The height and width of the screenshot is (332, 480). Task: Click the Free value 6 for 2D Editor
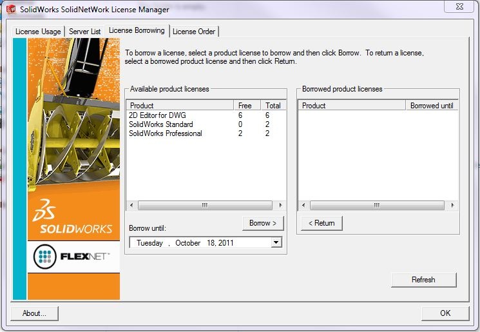click(240, 115)
